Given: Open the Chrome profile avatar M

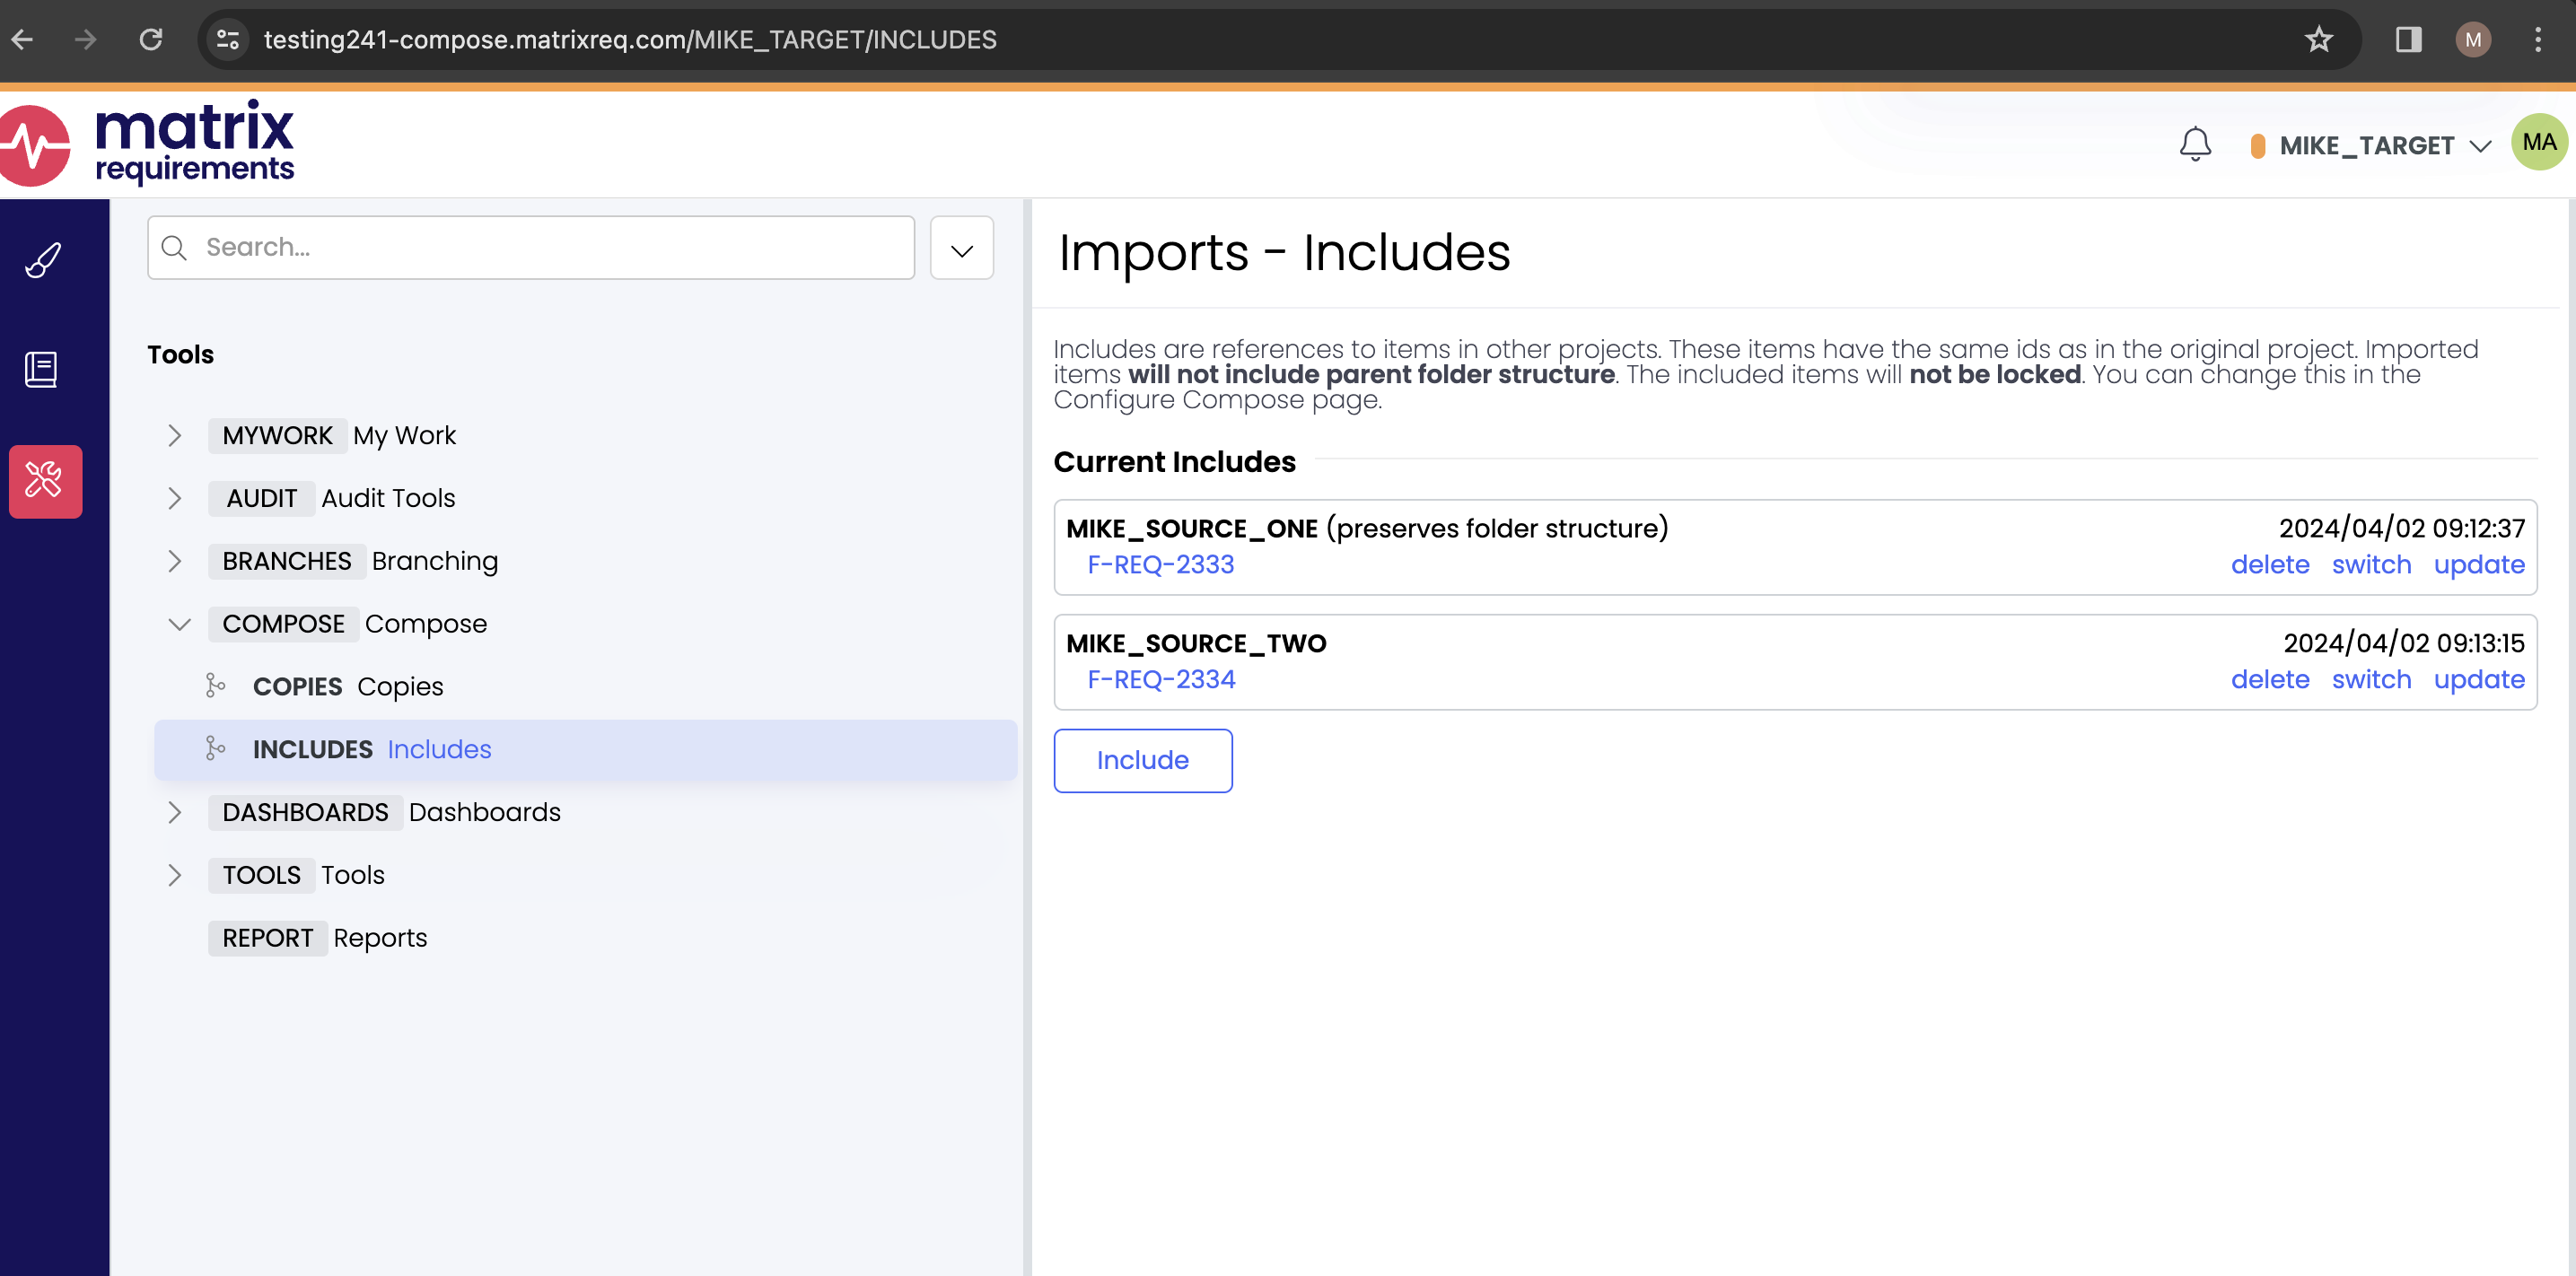Looking at the screenshot, I should click(x=2473, y=39).
